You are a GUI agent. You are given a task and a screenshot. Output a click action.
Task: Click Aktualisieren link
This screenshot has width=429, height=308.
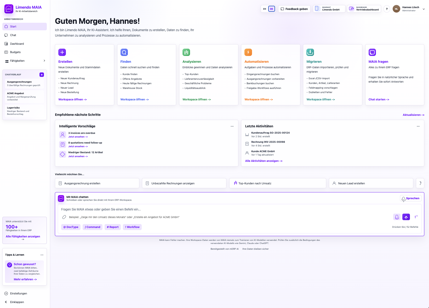click(x=414, y=115)
